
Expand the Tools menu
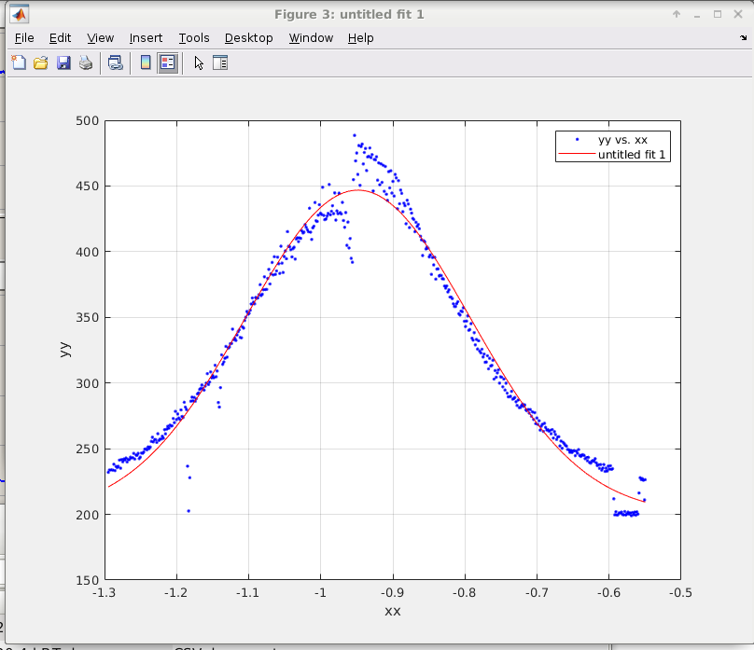194,38
